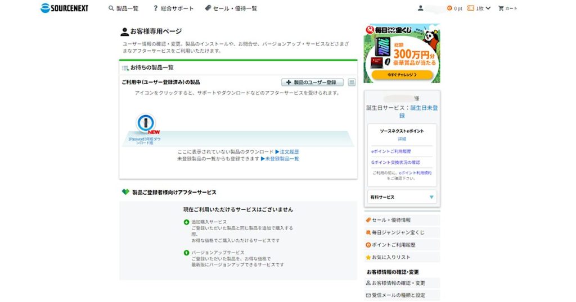Click the question mark icon by 総合サポート
This screenshot has width=576, height=302.
155,8
